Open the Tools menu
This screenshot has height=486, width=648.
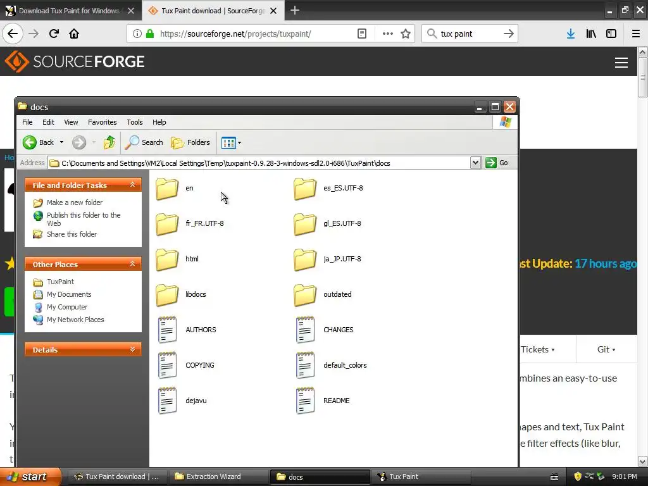coord(135,122)
